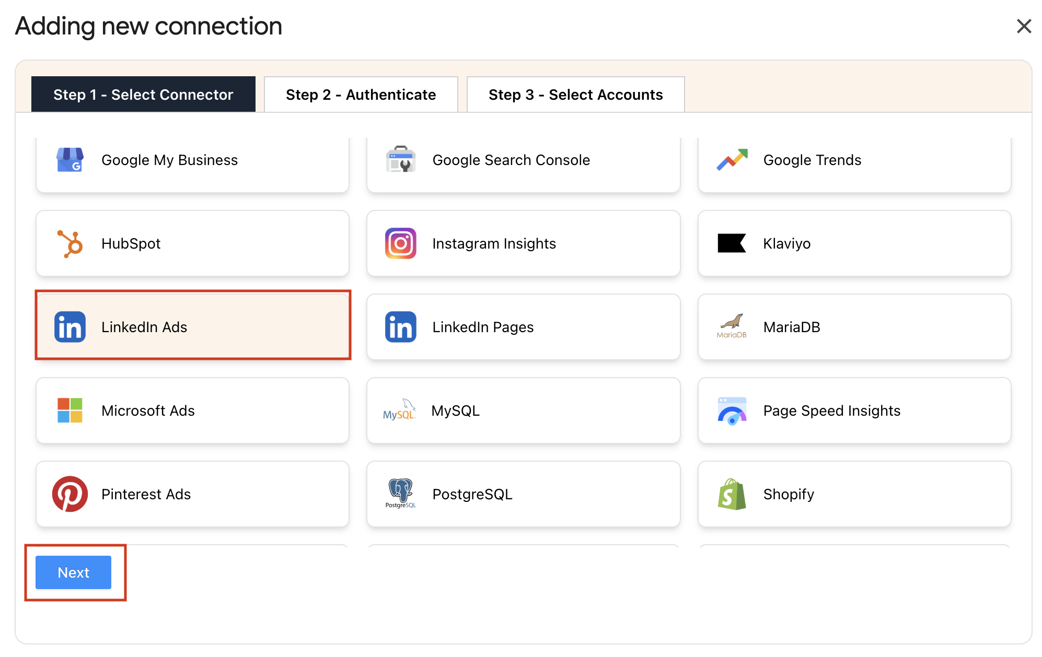Select the HubSpot label
This screenshot has height=657, width=1042.
[x=131, y=243]
